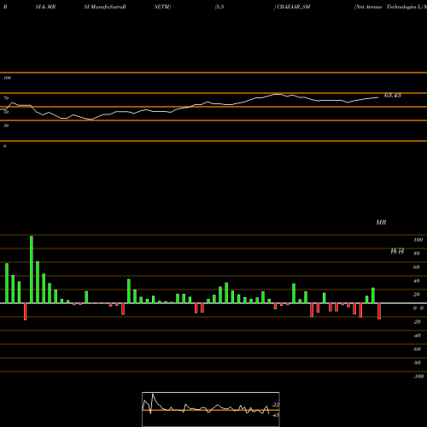Click the 80 label on MR axis
Viewport: 427px width, 427px height.
pos(417,254)
